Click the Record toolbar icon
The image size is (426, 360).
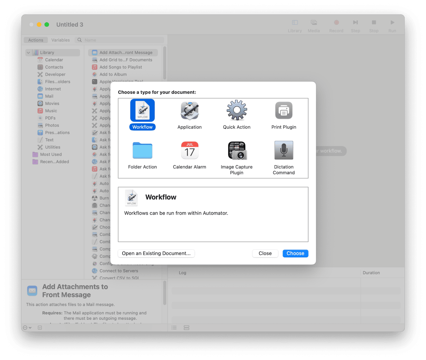(336, 23)
